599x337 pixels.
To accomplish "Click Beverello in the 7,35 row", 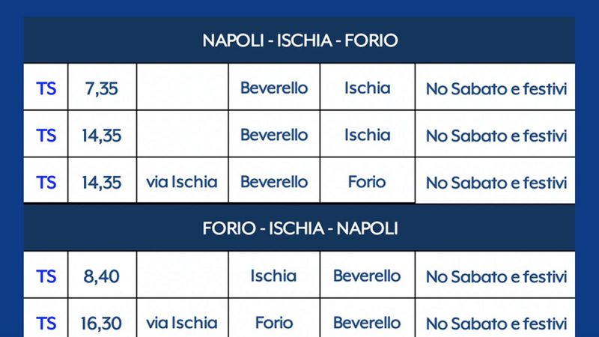I will coord(274,88).
